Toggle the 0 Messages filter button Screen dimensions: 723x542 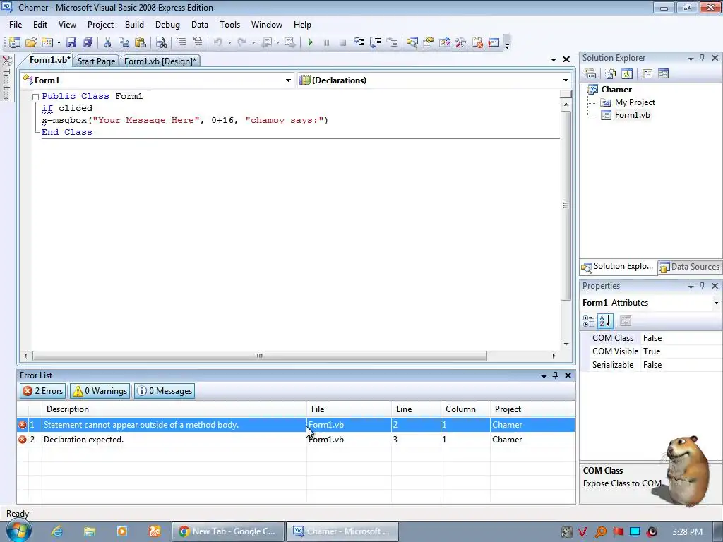[164, 391]
